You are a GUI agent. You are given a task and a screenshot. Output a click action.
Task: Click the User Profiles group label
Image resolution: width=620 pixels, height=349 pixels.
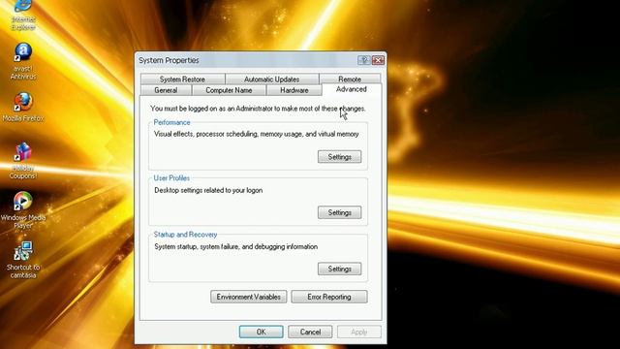171,178
